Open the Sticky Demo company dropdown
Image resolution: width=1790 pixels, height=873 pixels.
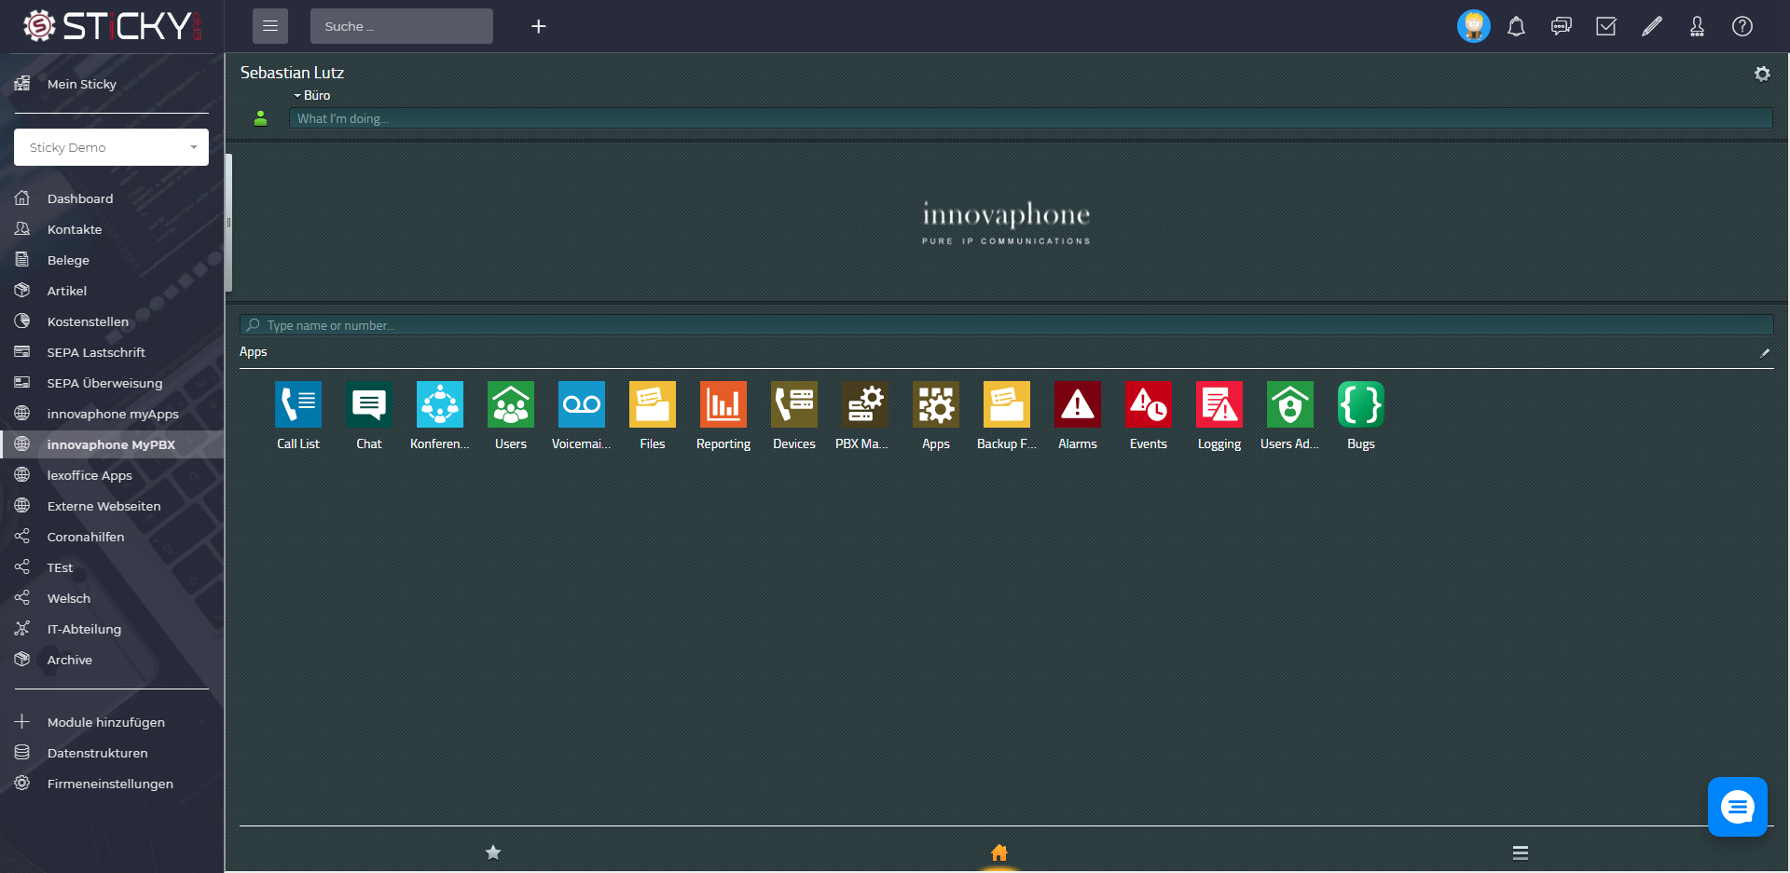coord(111,147)
